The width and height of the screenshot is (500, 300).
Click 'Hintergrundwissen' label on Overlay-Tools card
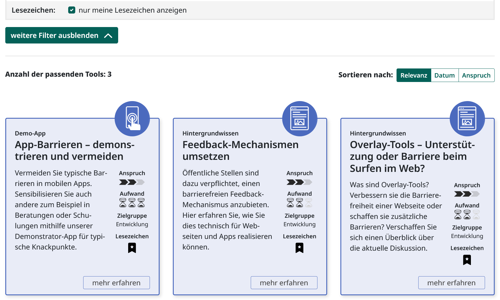tap(378, 133)
